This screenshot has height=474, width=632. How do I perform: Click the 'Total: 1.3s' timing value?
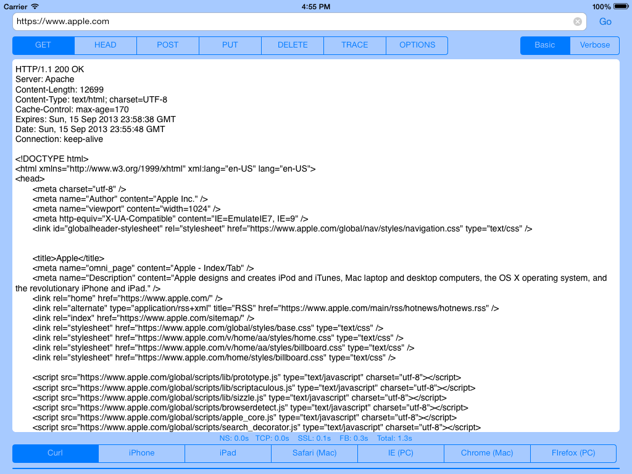coord(394,438)
